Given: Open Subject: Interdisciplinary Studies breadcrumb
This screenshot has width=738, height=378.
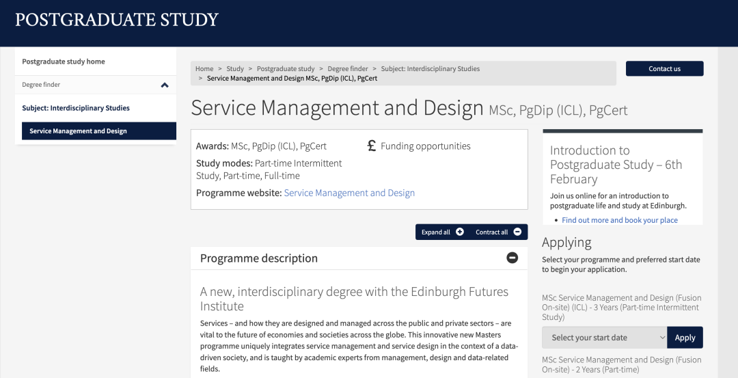Looking at the screenshot, I should pyautogui.click(x=430, y=68).
